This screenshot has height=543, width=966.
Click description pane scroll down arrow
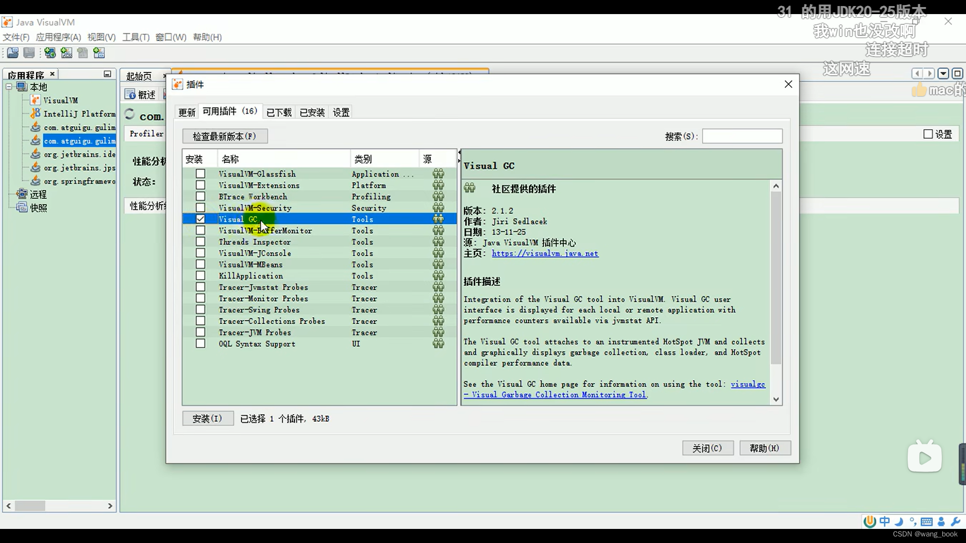776,400
